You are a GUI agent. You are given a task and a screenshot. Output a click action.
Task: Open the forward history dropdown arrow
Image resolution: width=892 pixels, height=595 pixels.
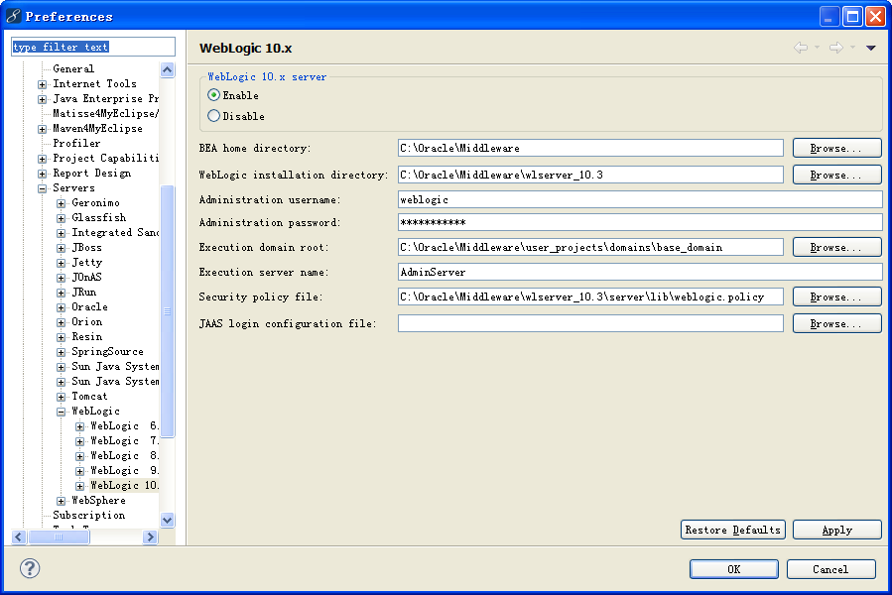[x=852, y=48]
